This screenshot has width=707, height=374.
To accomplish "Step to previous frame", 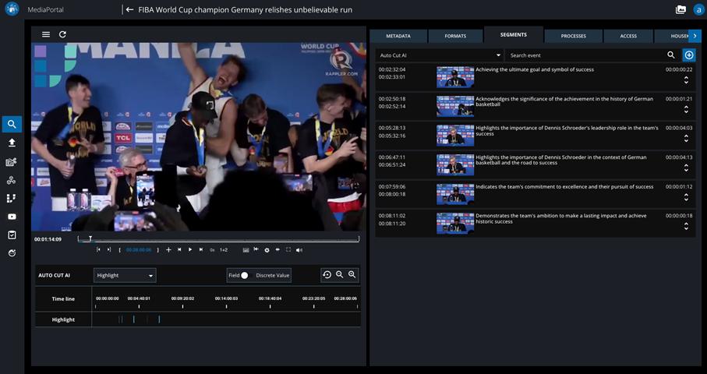I will tap(179, 249).
